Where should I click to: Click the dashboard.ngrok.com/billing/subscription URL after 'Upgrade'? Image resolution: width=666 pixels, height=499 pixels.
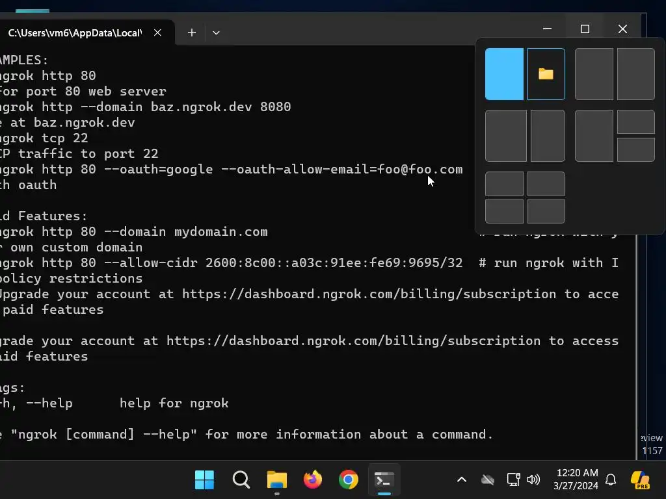369,294
